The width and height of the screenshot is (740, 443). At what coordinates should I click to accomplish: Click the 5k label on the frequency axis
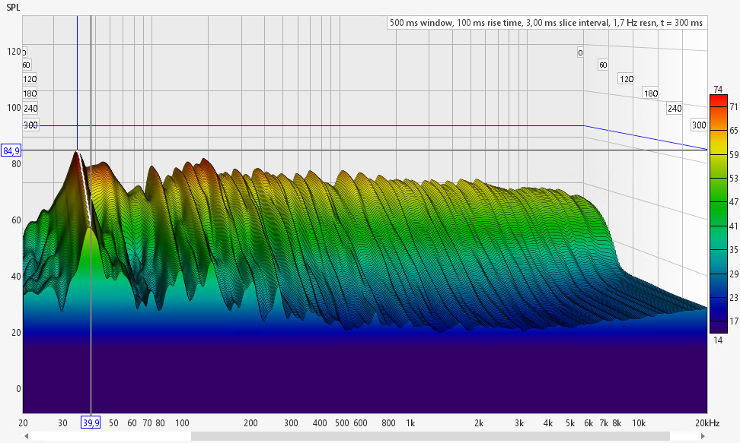(570, 423)
